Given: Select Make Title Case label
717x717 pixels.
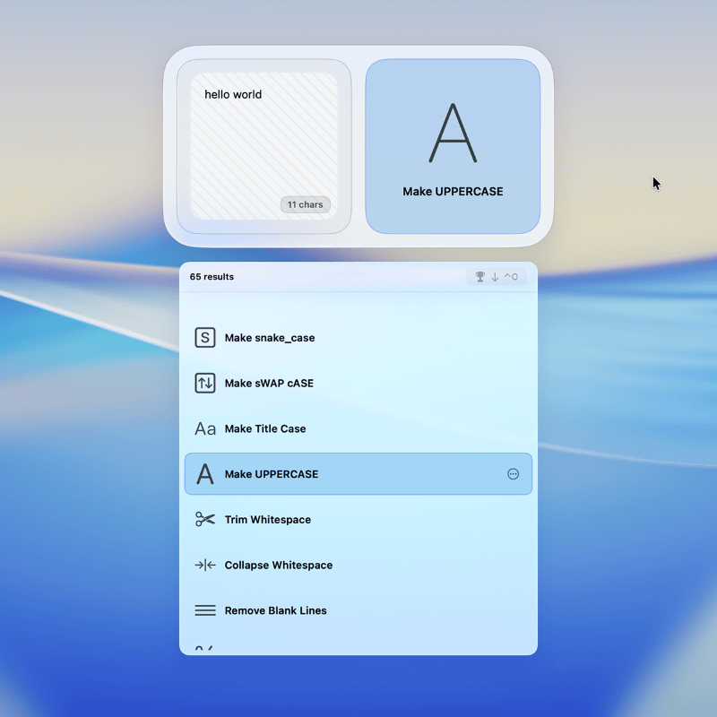Looking at the screenshot, I should [265, 429].
